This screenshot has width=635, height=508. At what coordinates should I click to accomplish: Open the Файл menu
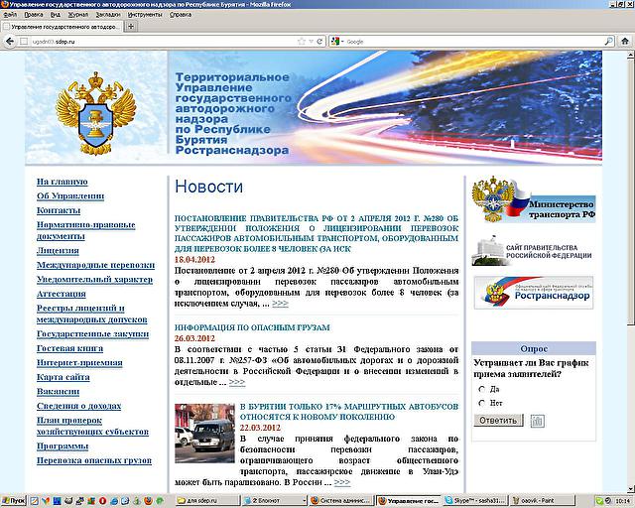click(x=10, y=15)
